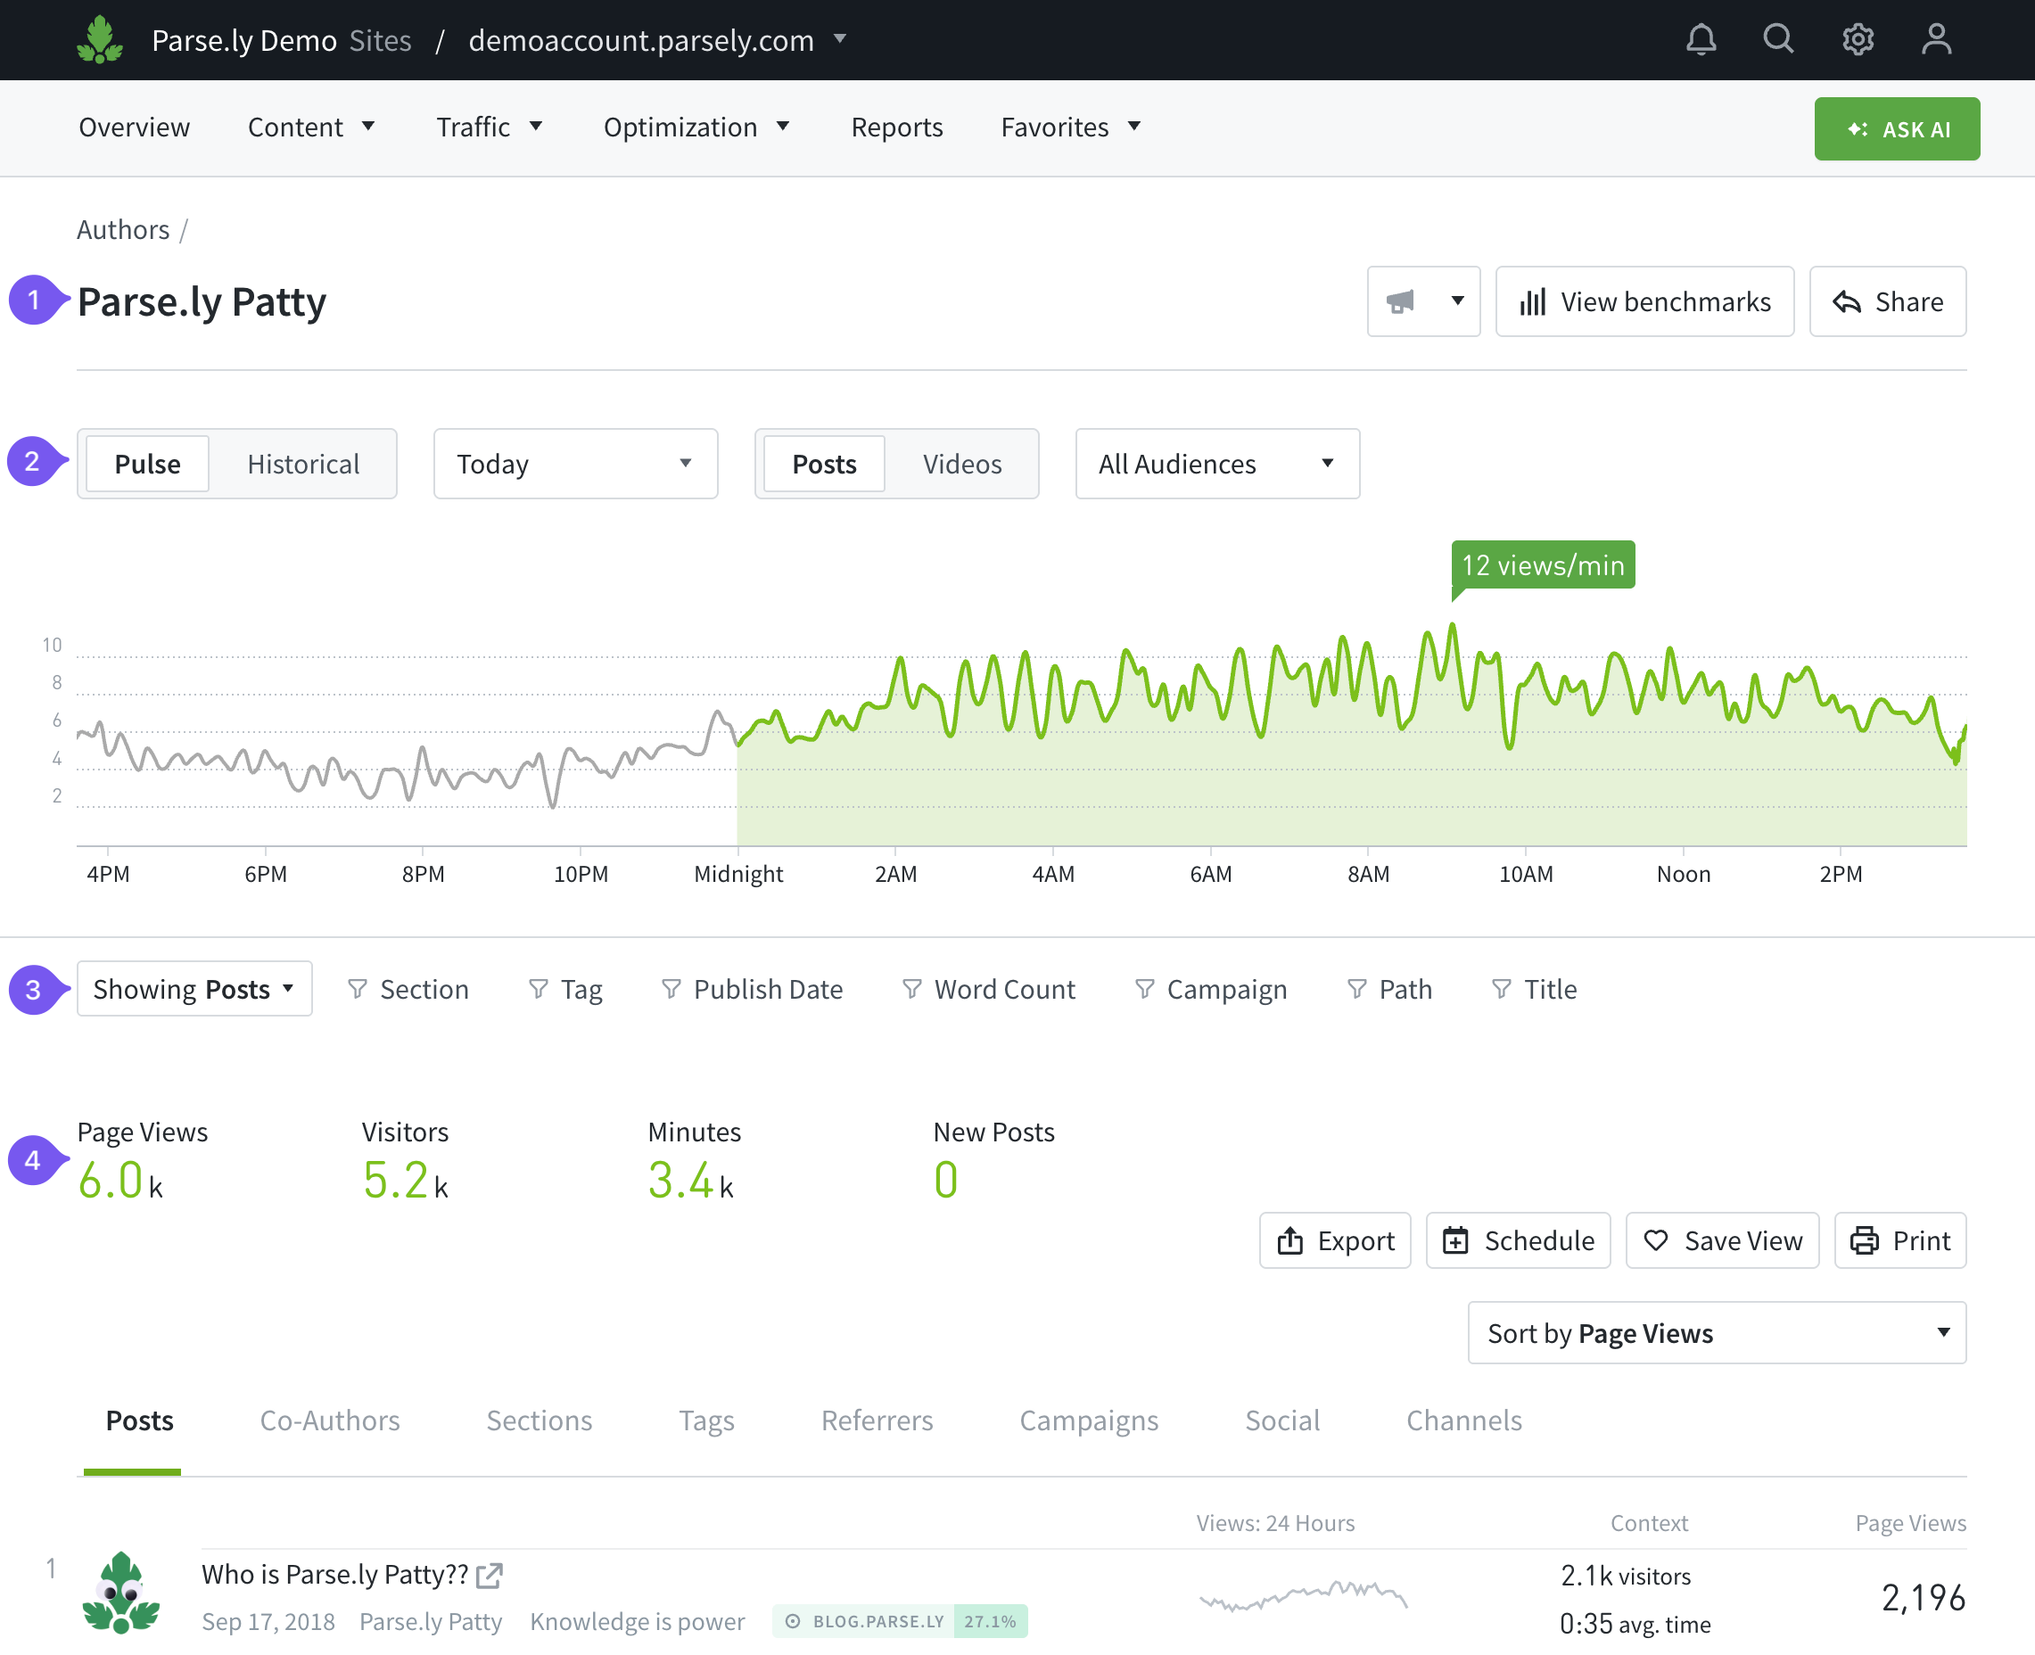This screenshot has width=2035, height=1655.
Task: Open the settings gear icon
Action: 1857,40
